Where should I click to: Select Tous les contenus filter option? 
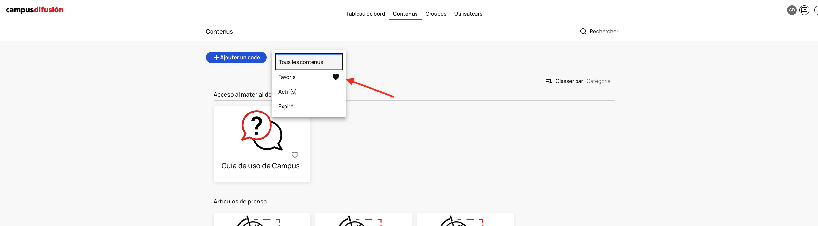point(309,62)
